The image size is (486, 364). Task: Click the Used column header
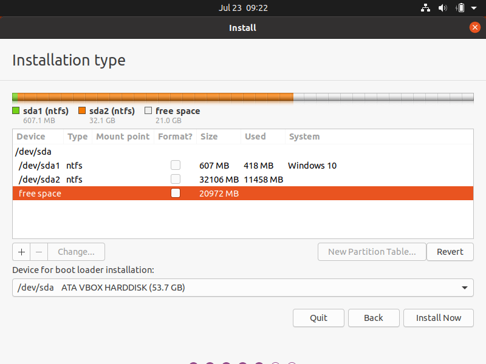[x=263, y=136]
